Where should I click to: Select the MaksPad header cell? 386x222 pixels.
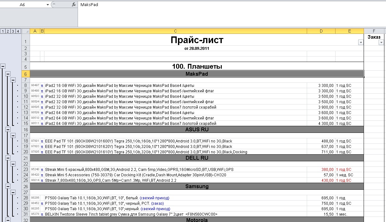pyautogui.click(x=197, y=74)
